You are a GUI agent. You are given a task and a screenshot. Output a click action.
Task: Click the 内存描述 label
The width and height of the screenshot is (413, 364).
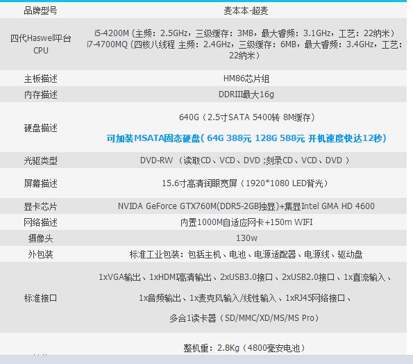pyautogui.click(x=40, y=94)
